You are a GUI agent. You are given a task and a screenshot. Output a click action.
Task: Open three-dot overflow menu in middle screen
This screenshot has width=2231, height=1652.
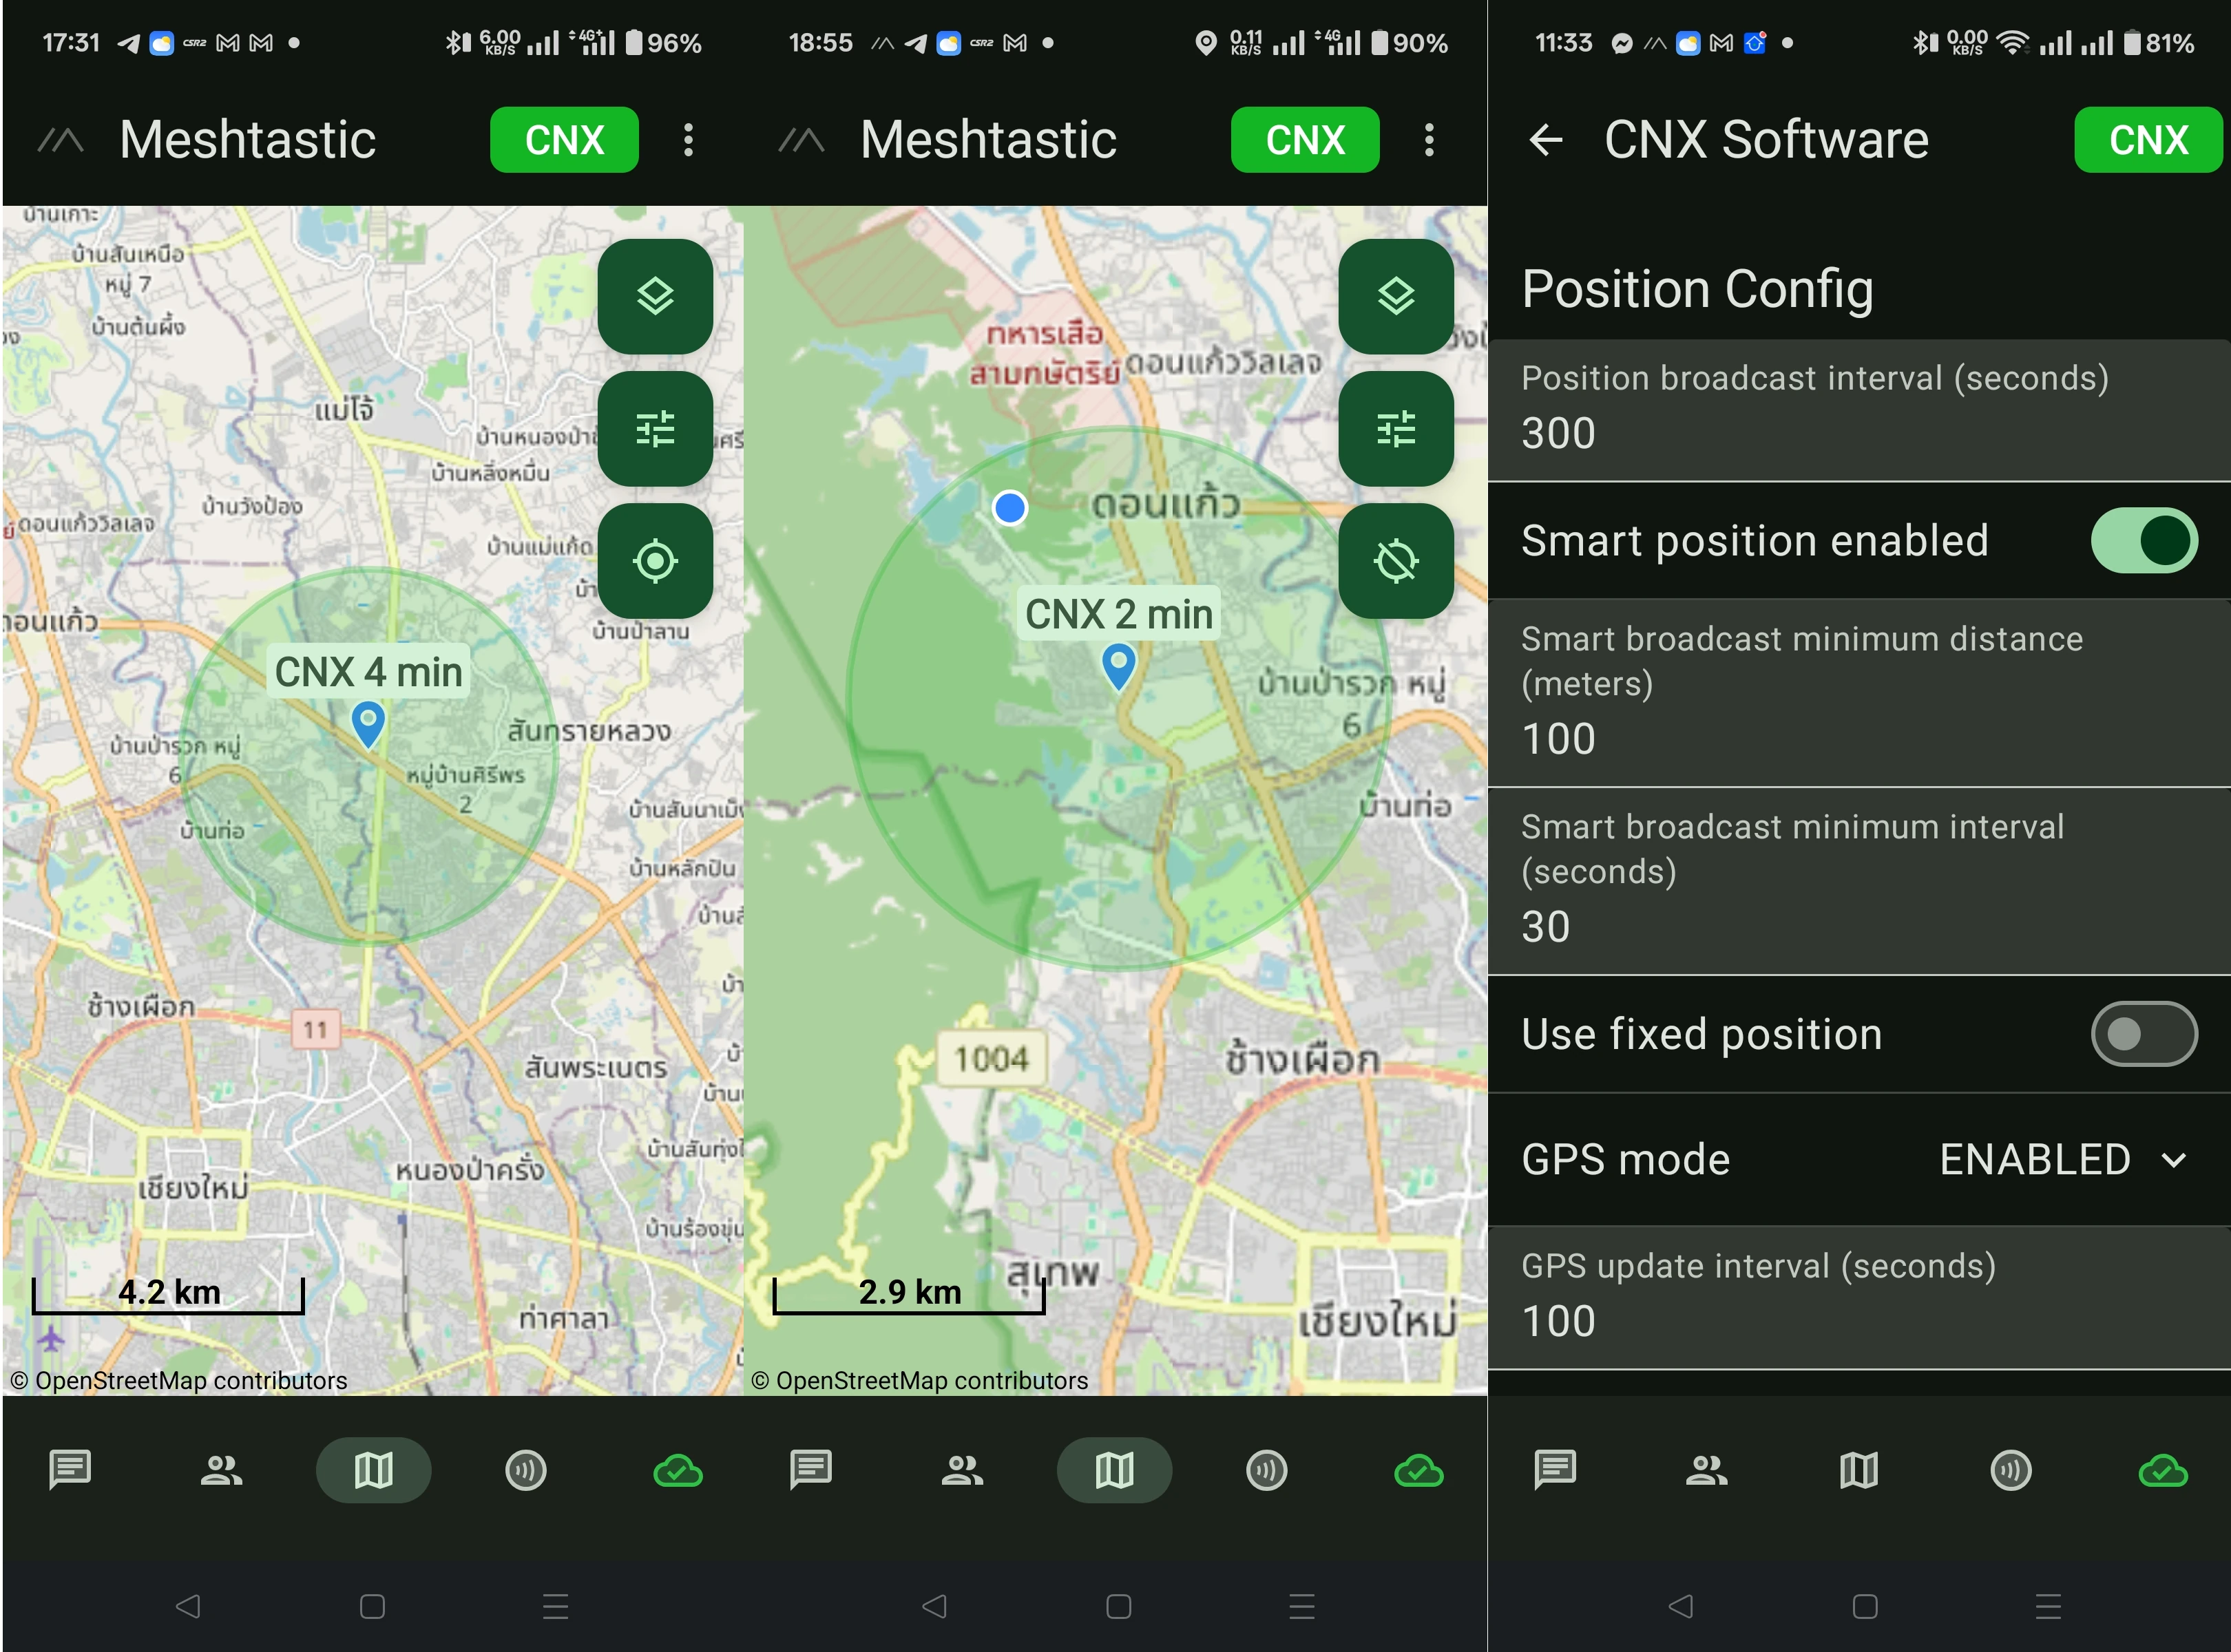1429,140
